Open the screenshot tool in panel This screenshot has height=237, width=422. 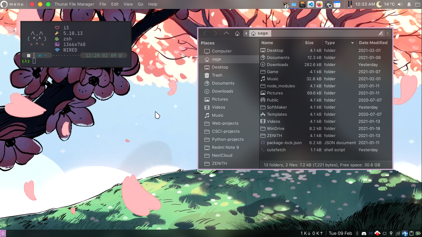pos(329,4)
